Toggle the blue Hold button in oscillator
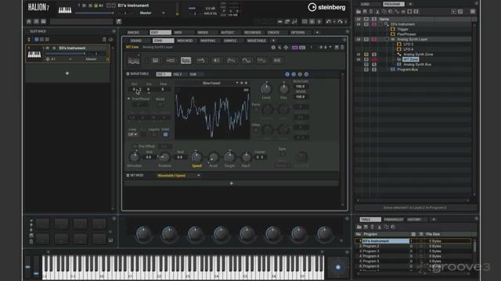 165,134
